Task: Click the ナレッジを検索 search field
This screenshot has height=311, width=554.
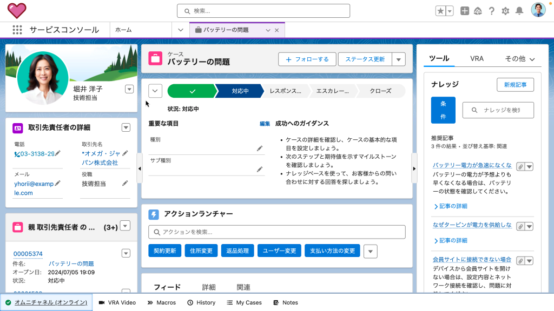Action: [498, 110]
